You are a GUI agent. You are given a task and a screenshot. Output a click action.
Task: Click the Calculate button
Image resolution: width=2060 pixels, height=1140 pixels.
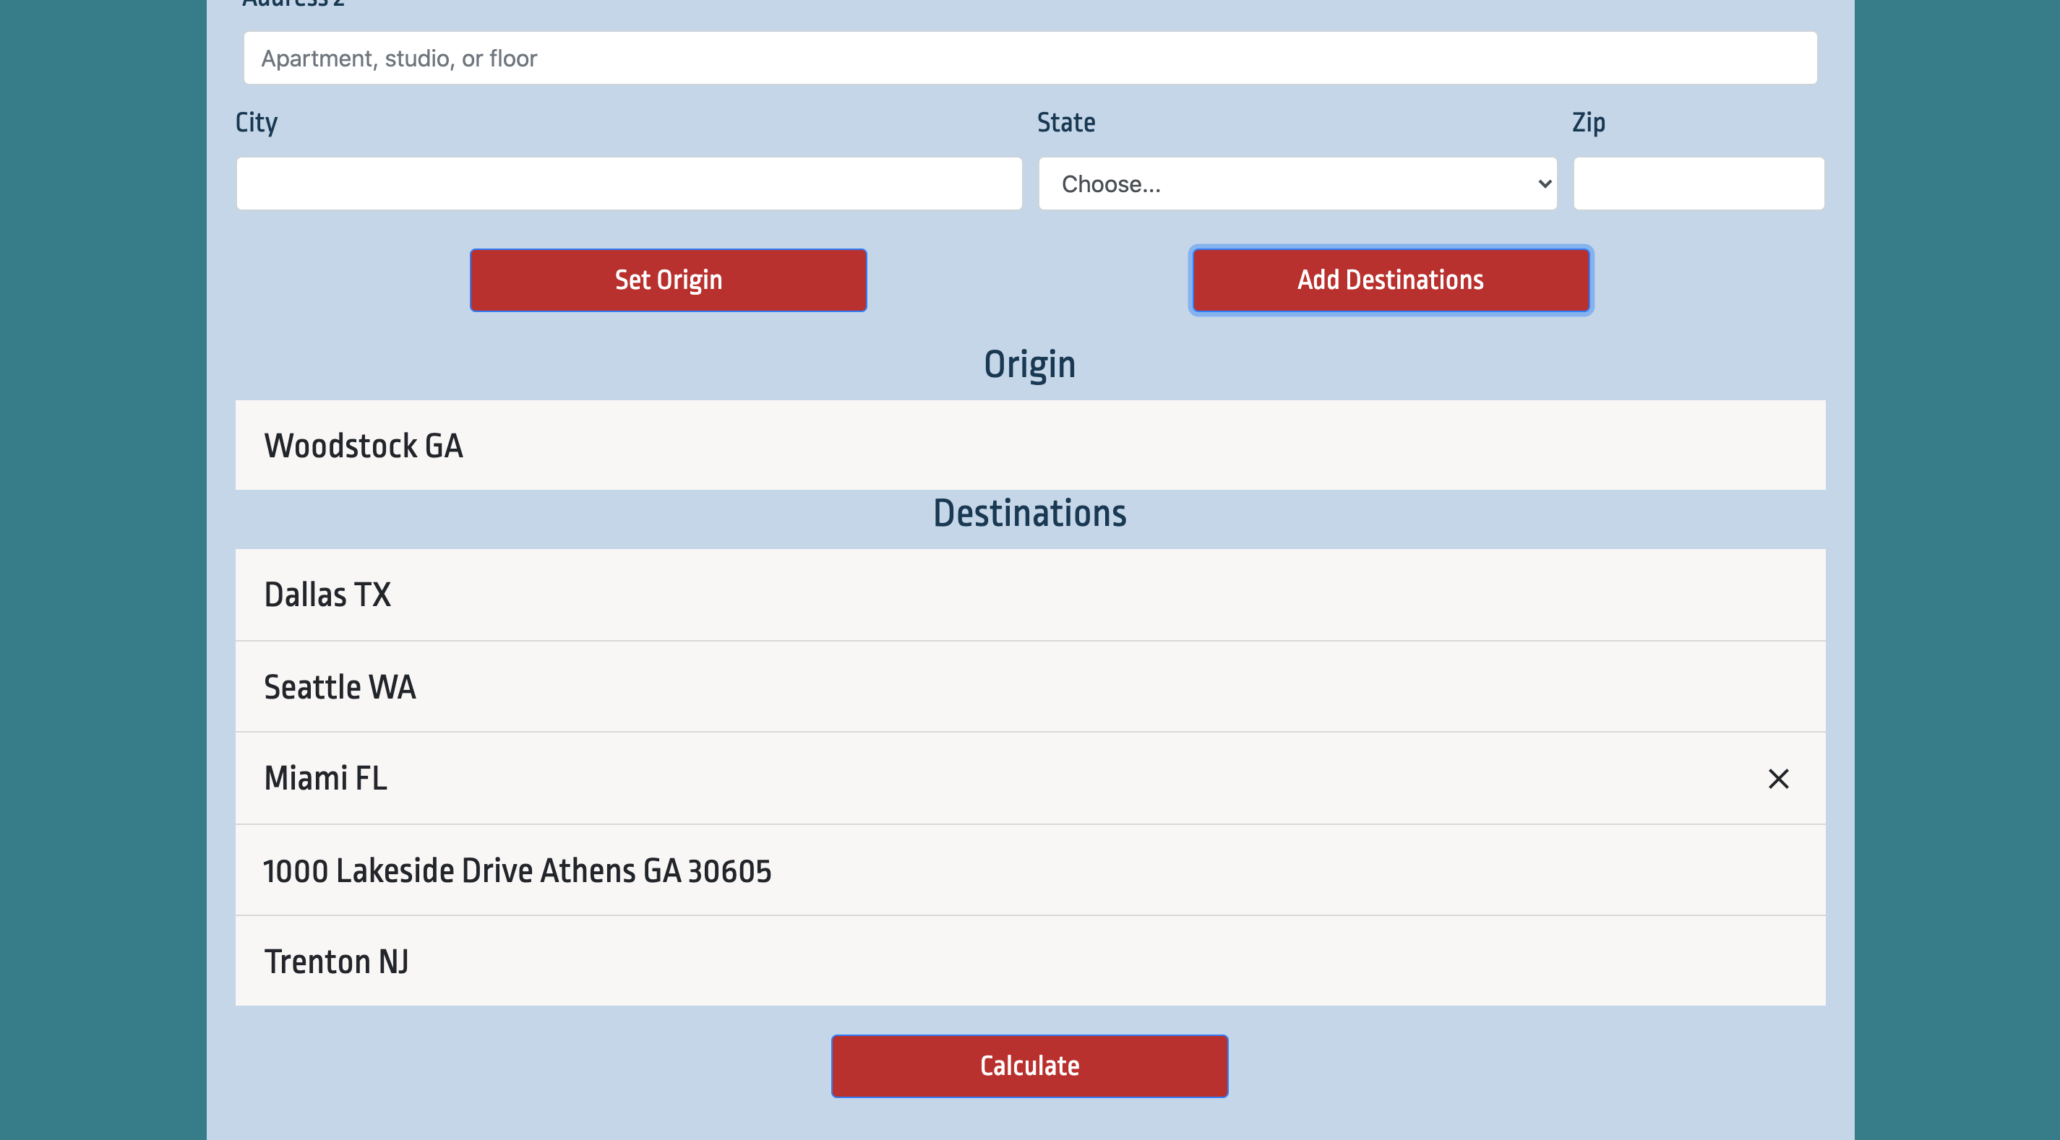pyautogui.click(x=1030, y=1066)
